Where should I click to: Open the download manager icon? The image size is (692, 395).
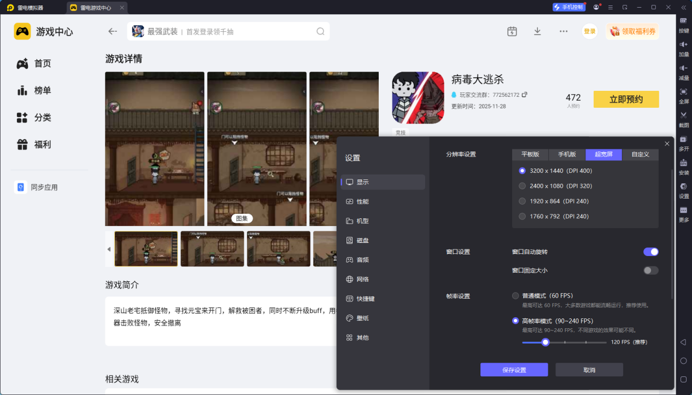[x=537, y=31]
